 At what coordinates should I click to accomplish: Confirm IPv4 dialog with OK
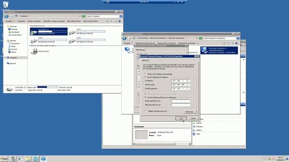(x=181, y=118)
